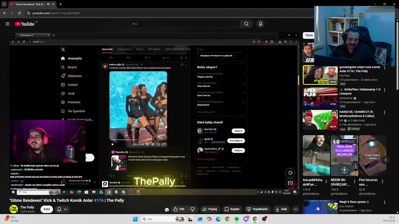Go back with the browser back arrow
399x224 pixels.
click(4, 13)
